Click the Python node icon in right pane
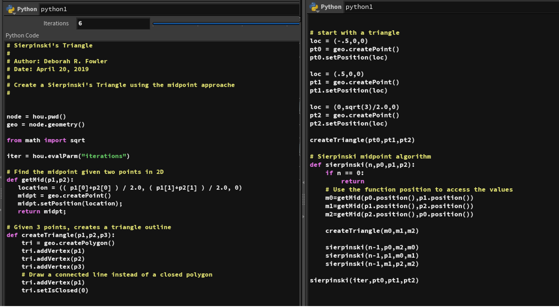This screenshot has width=559, height=307. (314, 7)
